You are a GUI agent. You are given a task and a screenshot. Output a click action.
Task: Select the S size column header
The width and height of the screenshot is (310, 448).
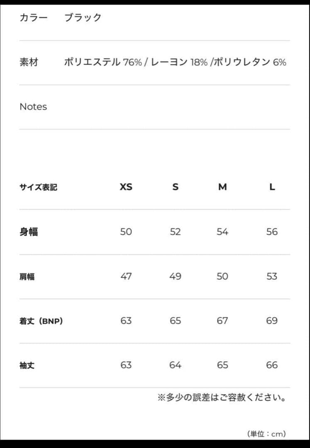[x=175, y=187]
